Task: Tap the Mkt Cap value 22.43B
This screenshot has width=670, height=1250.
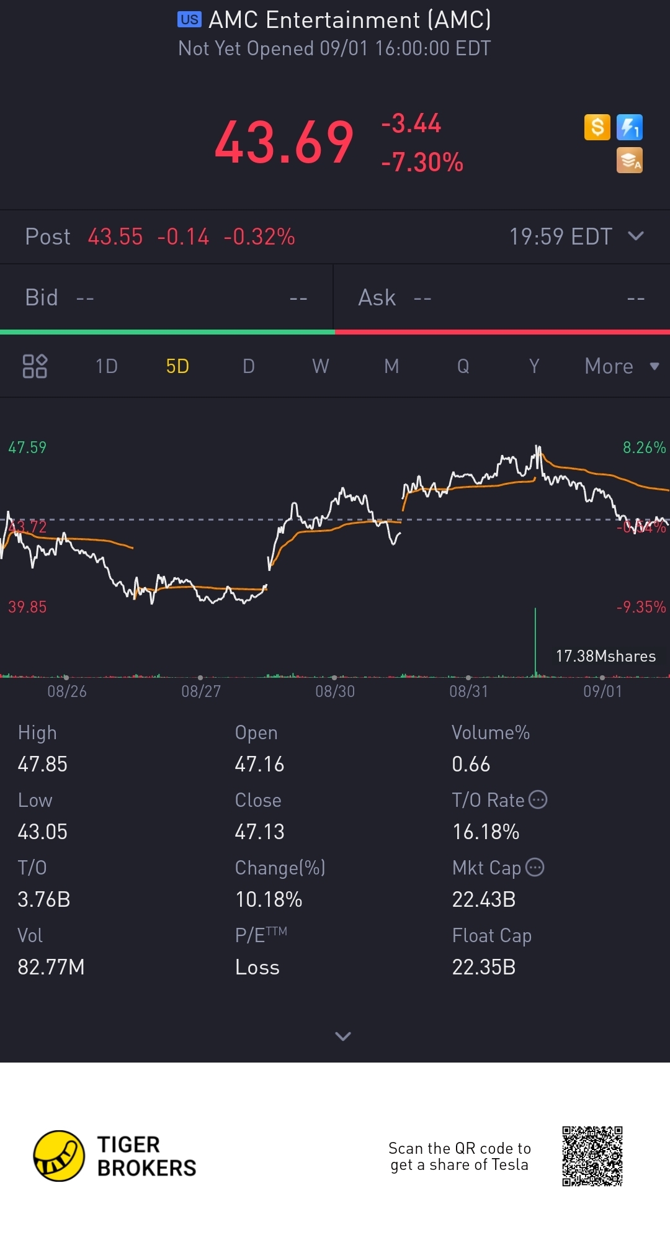Action: pyautogui.click(x=484, y=899)
